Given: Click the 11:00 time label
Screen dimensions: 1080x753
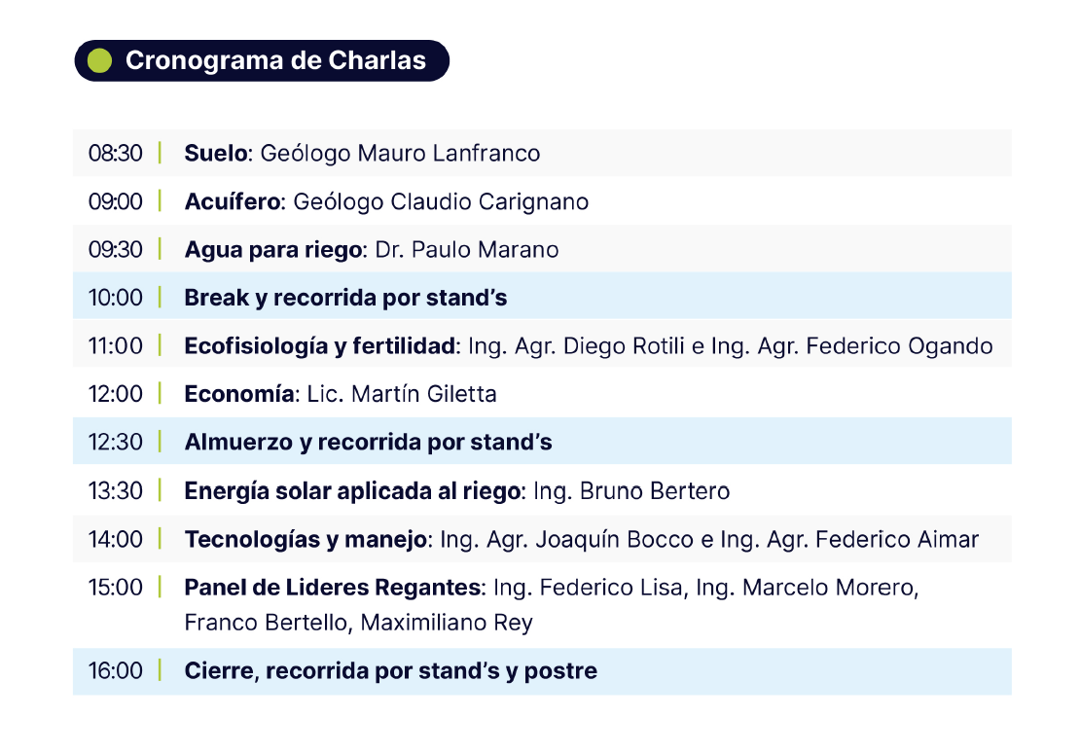Looking at the screenshot, I should pos(115,345).
